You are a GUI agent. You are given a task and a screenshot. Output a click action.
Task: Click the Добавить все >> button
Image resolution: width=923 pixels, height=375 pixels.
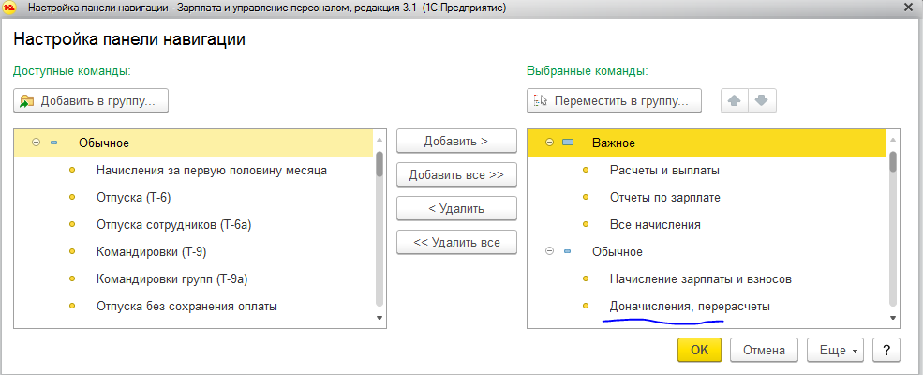[456, 174]
